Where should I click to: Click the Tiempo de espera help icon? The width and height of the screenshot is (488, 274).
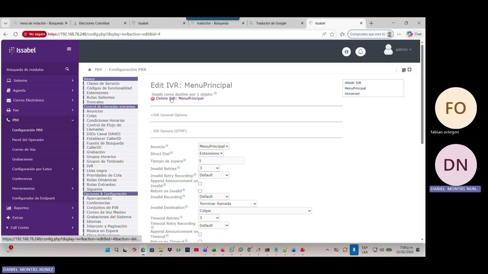(185, 160)
